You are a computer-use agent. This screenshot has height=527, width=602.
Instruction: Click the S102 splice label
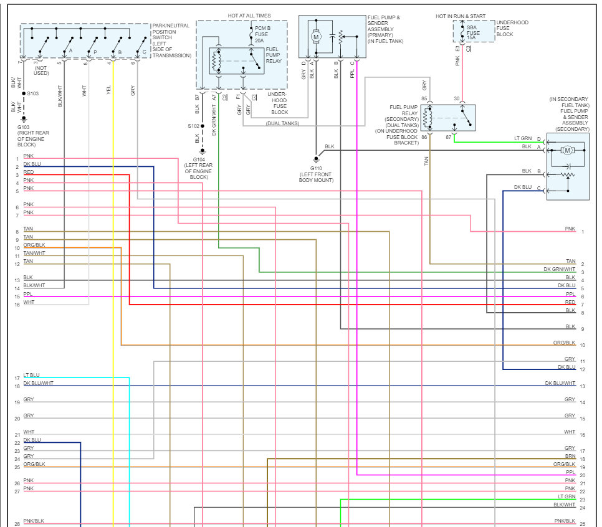[x=193, y=126]
